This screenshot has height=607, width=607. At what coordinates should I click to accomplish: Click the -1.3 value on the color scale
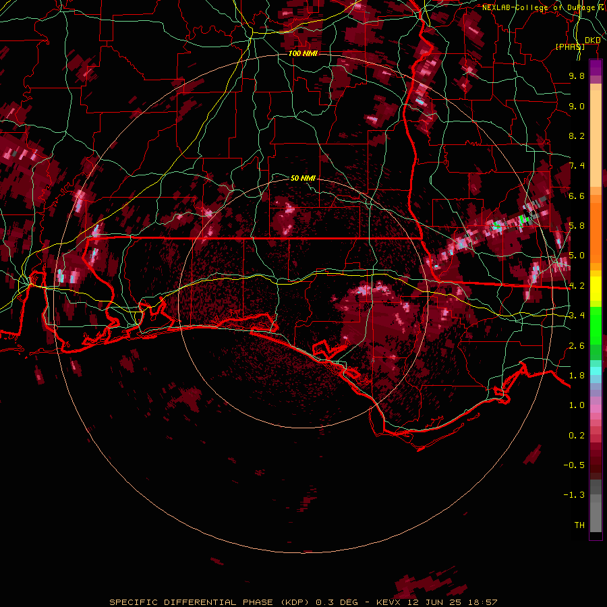[x=574, y=495]
